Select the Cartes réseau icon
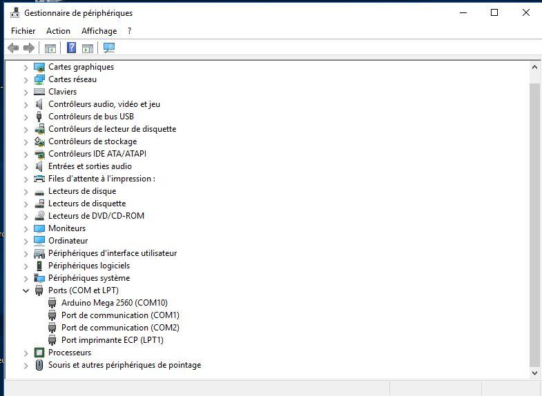 point(39,79)
